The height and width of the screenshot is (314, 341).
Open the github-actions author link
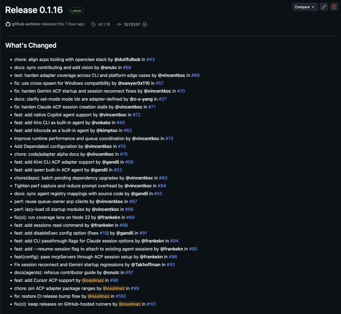pos(26,24)
